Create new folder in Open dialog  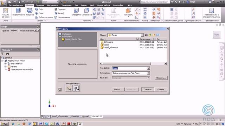154,35
